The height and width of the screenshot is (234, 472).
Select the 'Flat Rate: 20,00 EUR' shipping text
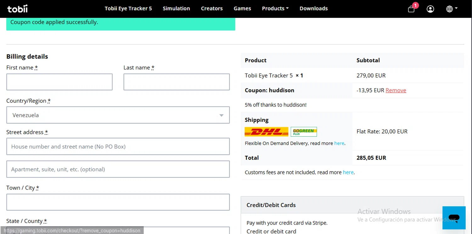382,131
